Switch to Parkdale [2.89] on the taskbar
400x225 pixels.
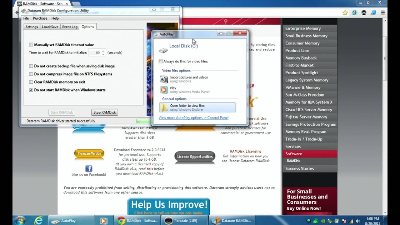(185, 221)
